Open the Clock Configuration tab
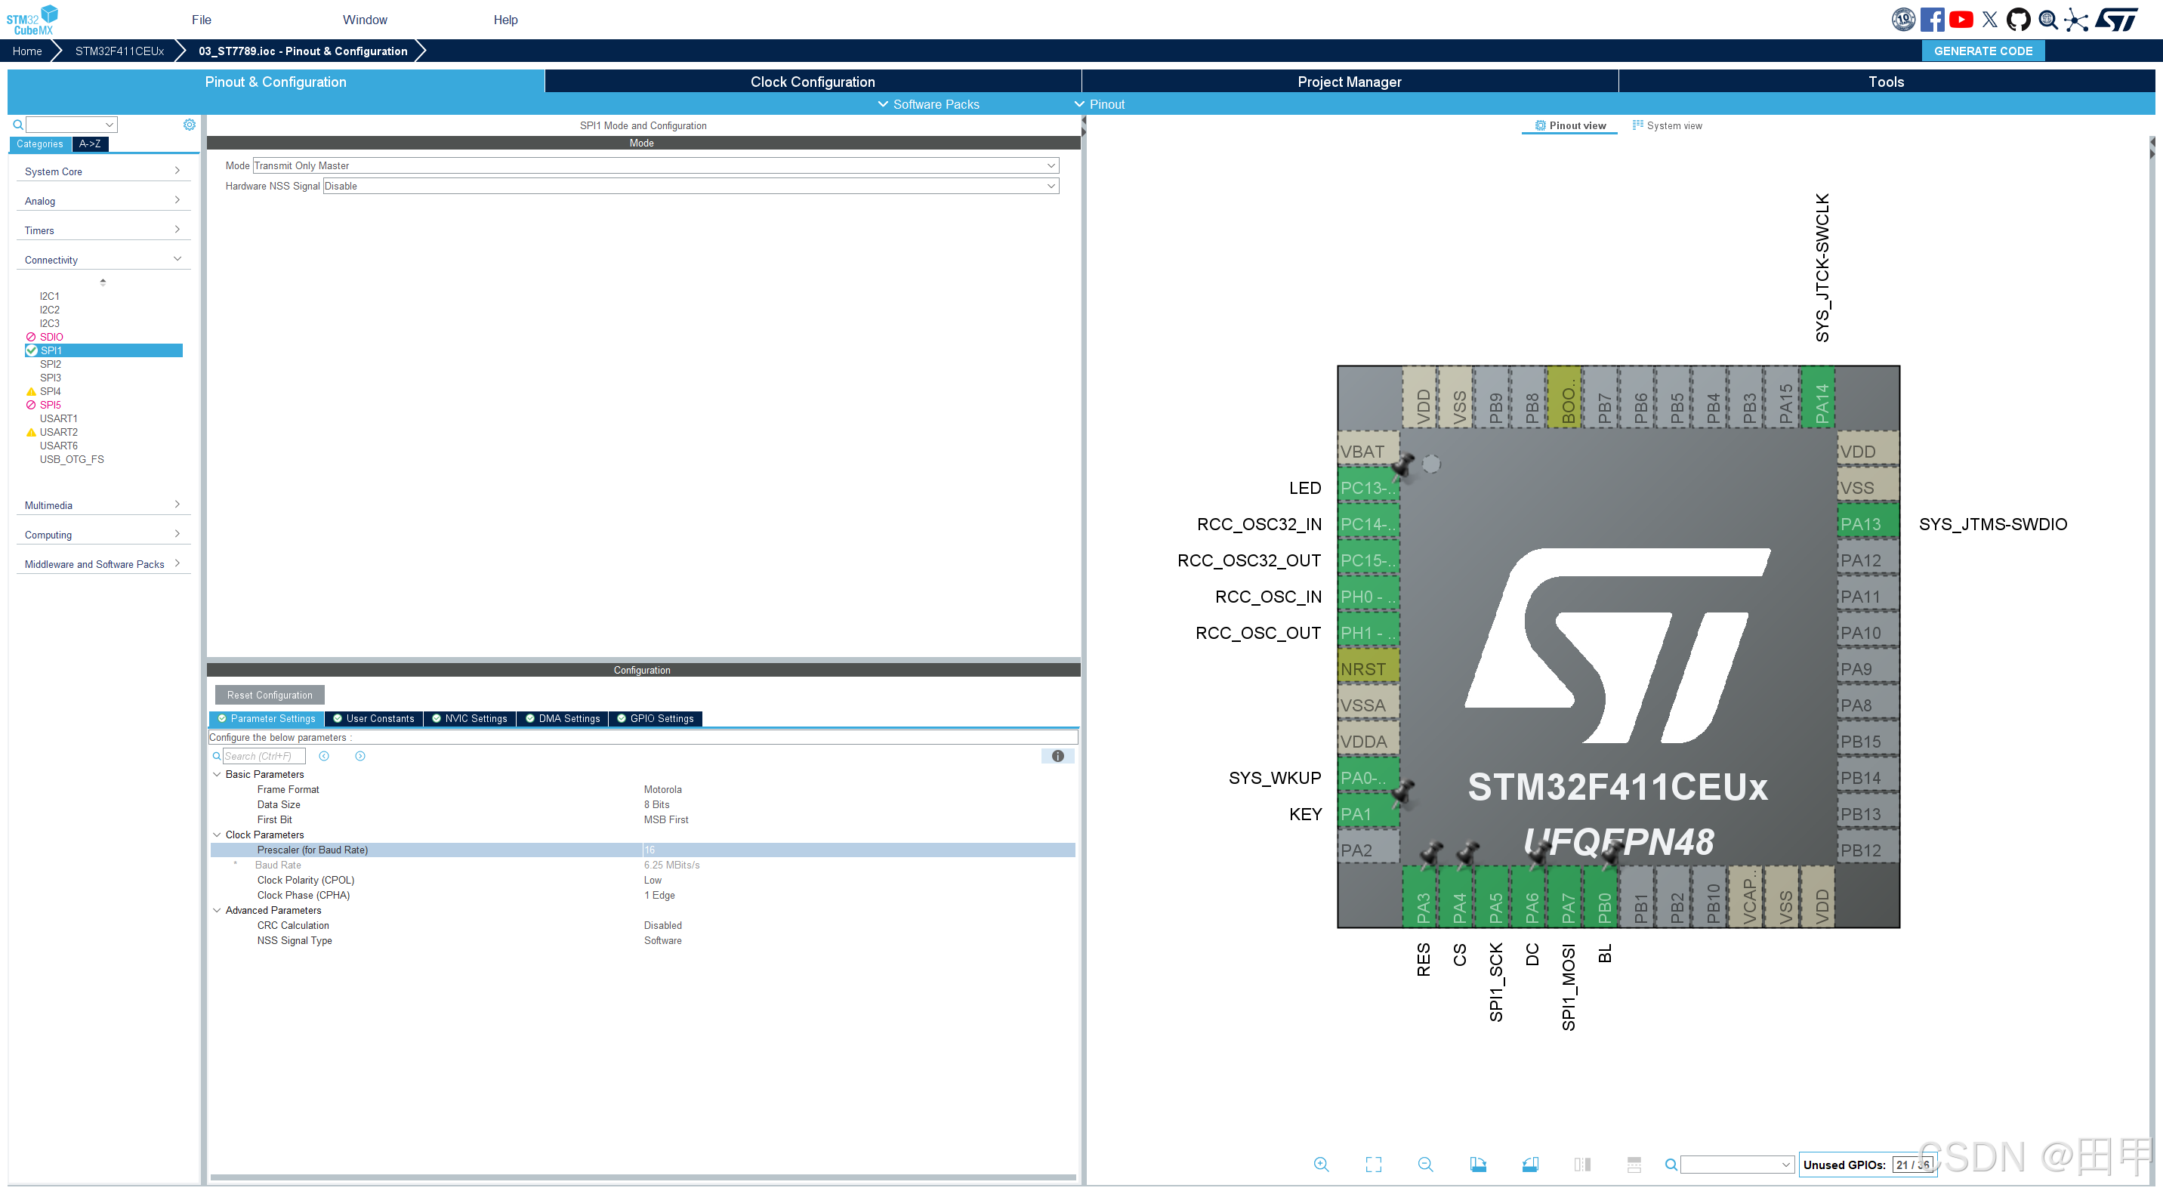The width and height of the screenshot is (2163, 1194). coord(812,82)
